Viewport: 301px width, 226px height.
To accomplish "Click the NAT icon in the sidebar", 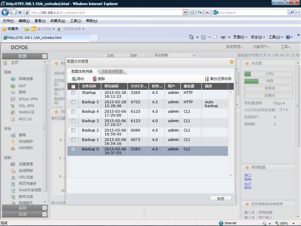I will (x=13, y=86).
